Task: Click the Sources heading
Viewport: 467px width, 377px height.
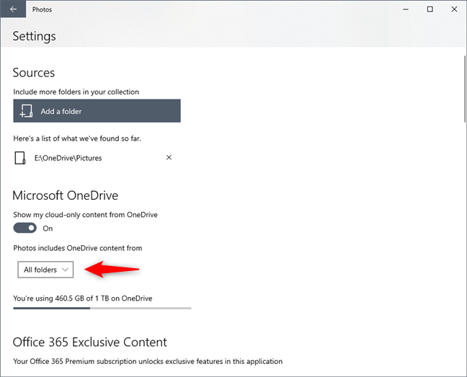Action: coord(34,73)
